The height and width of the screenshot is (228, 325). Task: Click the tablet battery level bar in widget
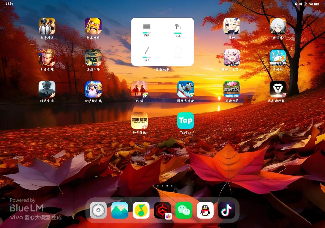[147, 33]
